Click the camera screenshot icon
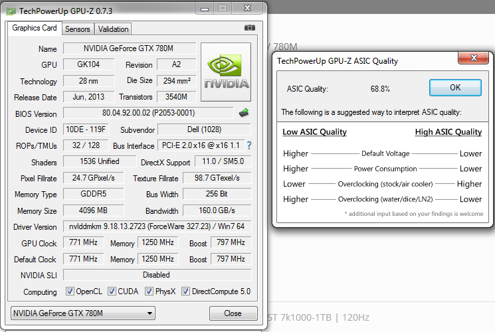 [249, 28]
